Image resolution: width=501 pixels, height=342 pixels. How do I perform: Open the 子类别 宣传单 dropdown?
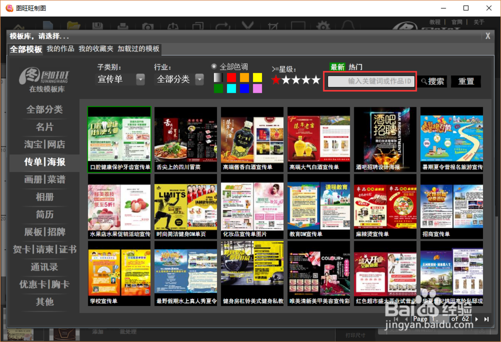[x=120, y=79]
